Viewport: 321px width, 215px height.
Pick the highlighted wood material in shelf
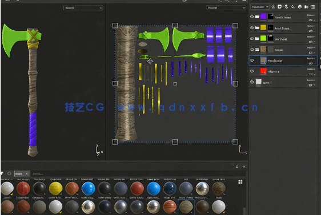[186, 207]
